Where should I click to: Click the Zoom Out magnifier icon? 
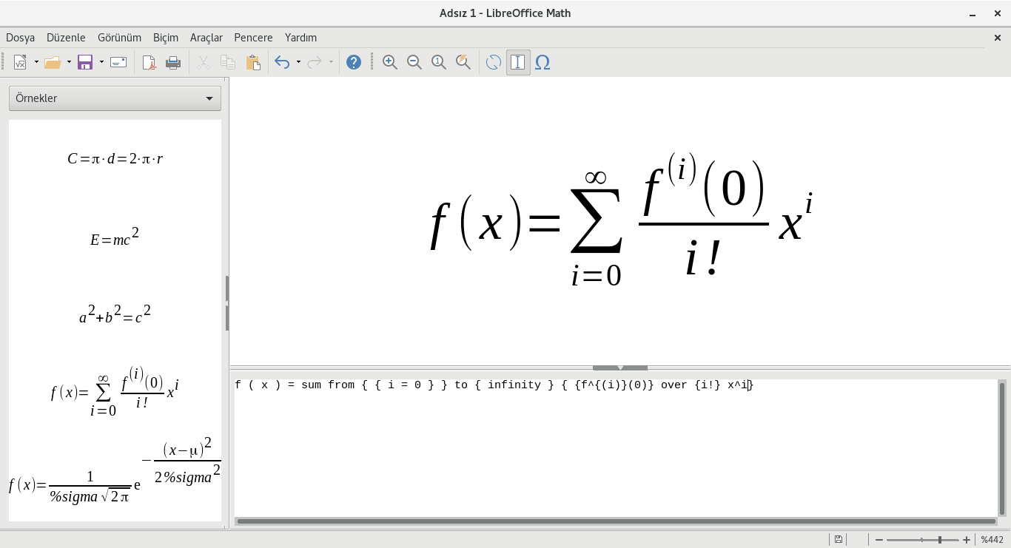(414, 63)
